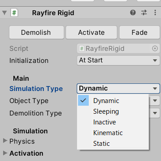
Task: Click the Simulation Type label
Action: click(x=36, y=89)
